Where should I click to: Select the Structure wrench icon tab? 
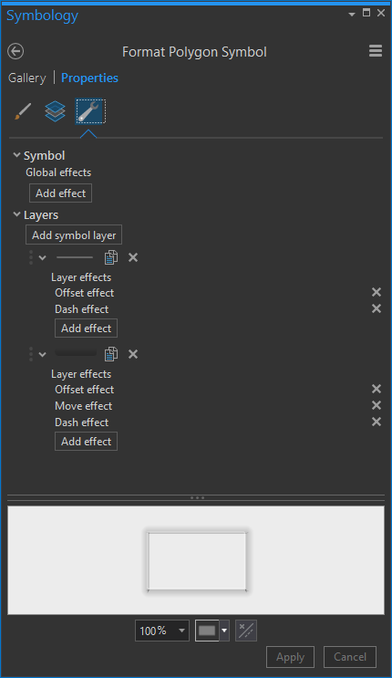(90, 111)
